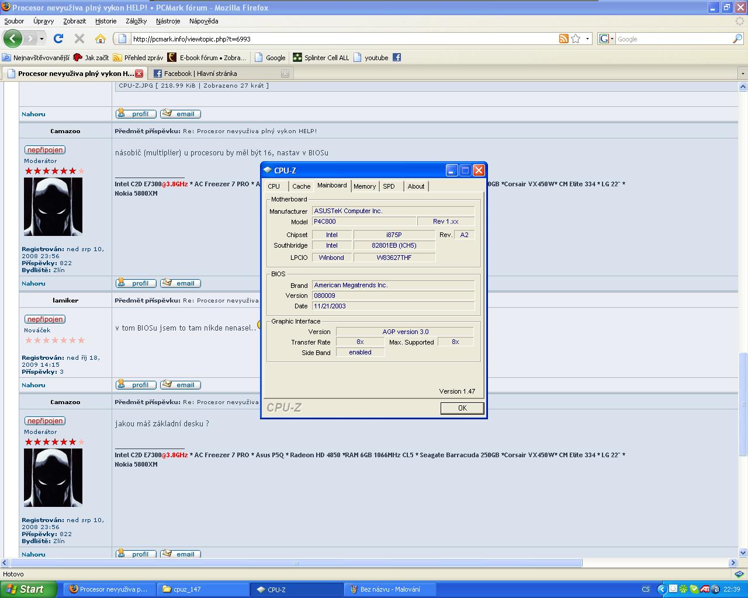Switch to the Cache tab in CPU-Z
Image resolution: width=748 pixels, height=598 pixels.
tap(302, 186)
